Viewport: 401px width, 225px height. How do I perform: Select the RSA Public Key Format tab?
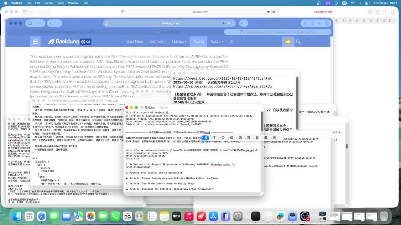278,32
